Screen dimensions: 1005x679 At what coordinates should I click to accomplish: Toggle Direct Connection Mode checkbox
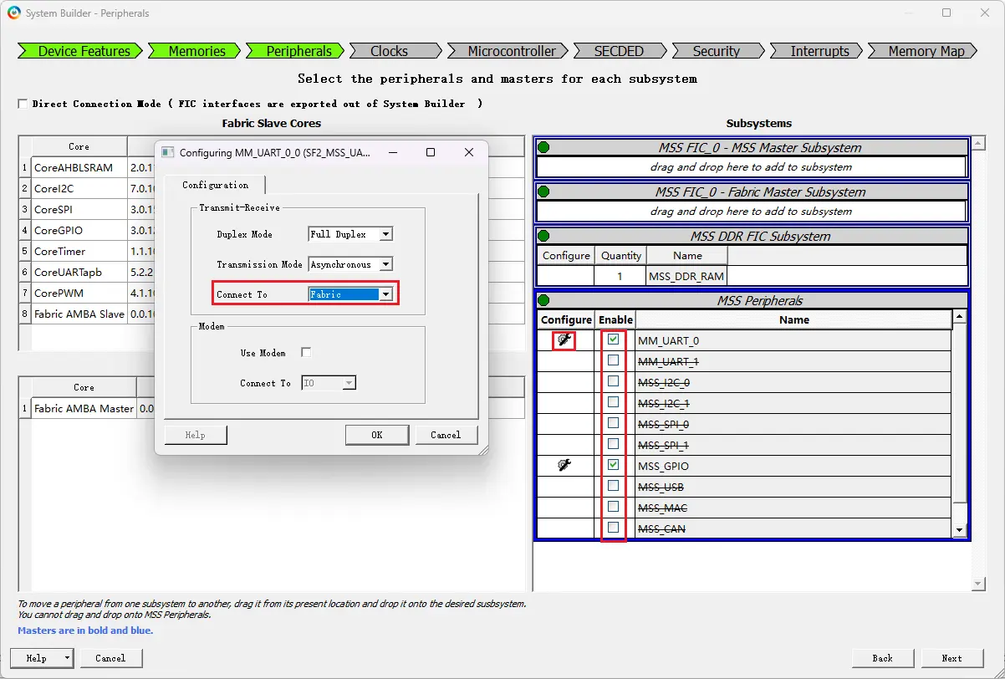point(23,104)
